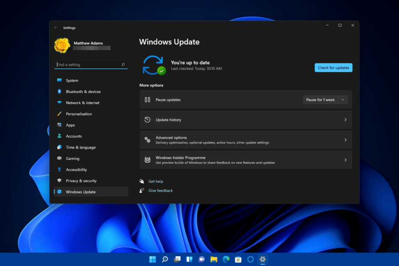Go to Apps settings
The height and width of the screenshot is (266, 399).
click(91, 125)
